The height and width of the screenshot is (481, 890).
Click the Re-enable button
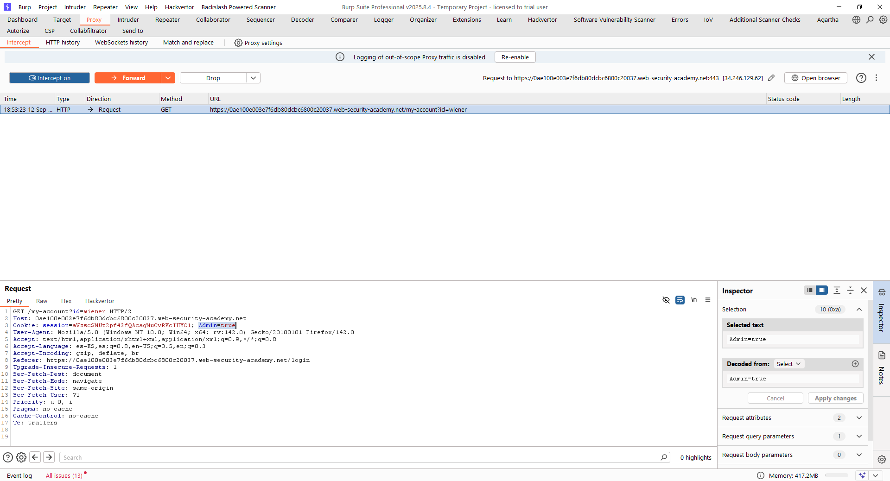coord(515,57)
